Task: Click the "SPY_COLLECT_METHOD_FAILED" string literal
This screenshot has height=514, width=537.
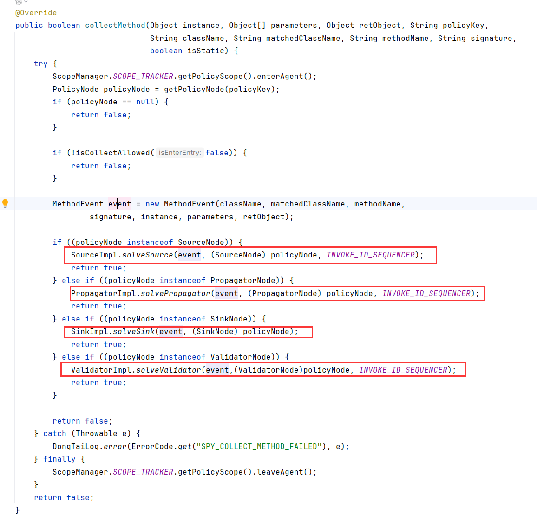Action: pyautogui.click(x=259, y=447)
